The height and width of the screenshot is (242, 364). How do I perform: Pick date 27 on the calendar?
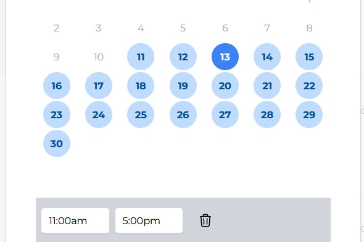coord(225,115)
